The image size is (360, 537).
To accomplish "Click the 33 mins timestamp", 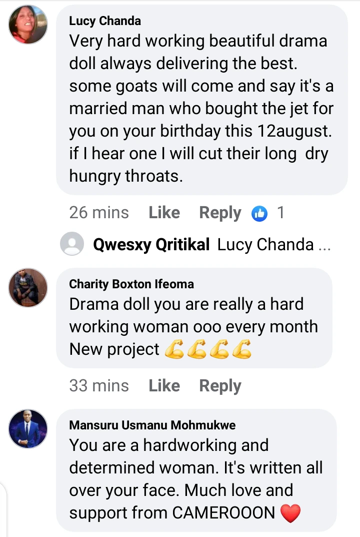I will [99, 386].
